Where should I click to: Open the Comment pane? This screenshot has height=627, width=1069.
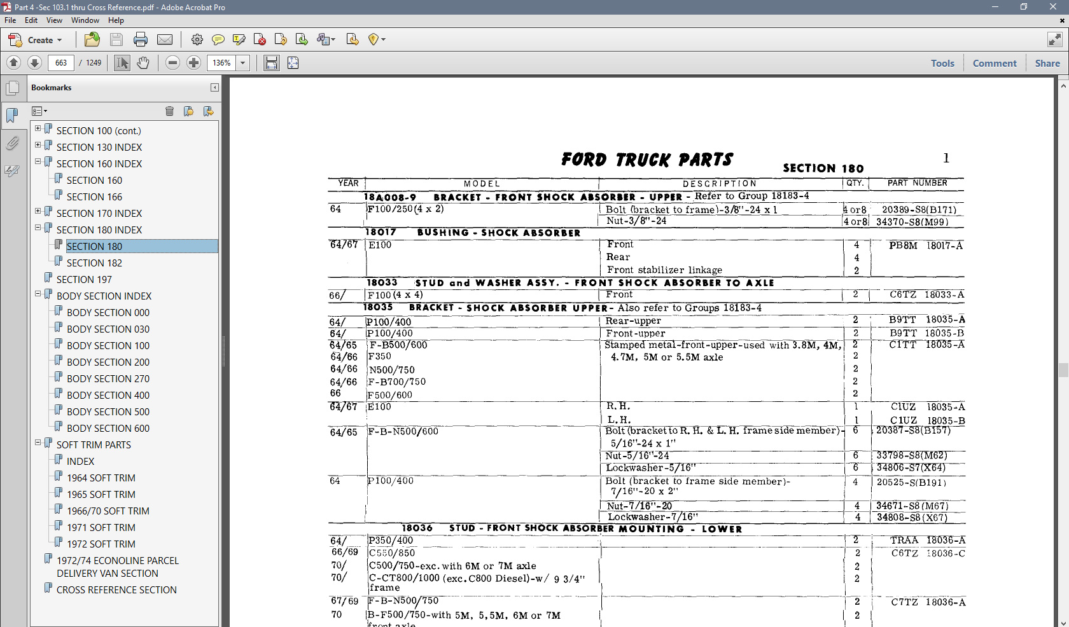click(995, 63)
